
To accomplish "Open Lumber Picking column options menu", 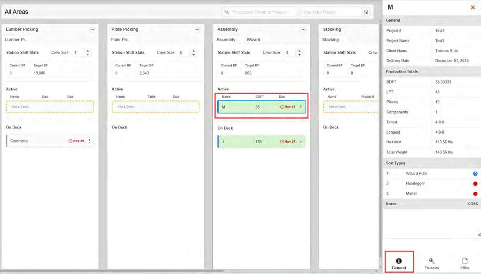I will (92, 30).
